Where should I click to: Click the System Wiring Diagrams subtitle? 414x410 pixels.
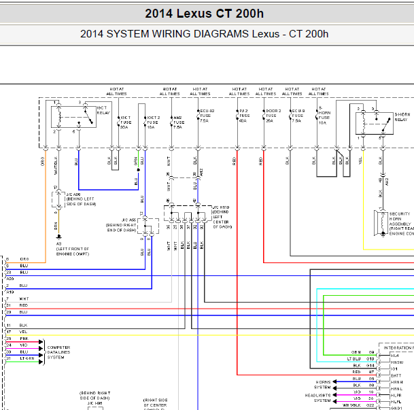pyautogui.click(x=204, y=34)
